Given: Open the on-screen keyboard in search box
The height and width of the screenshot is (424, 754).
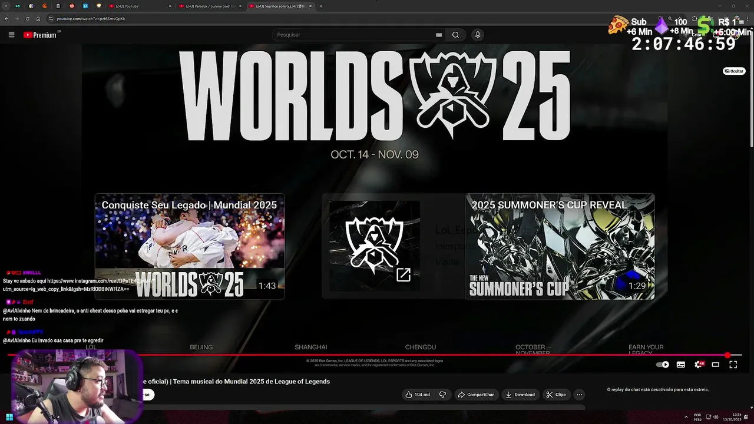Looking at the screenshot, I should tap(439, 35).
